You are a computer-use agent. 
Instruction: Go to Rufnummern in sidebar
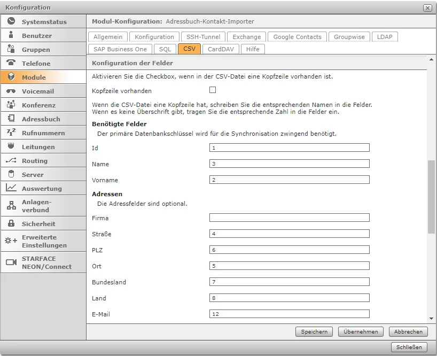tap(43, 133)
